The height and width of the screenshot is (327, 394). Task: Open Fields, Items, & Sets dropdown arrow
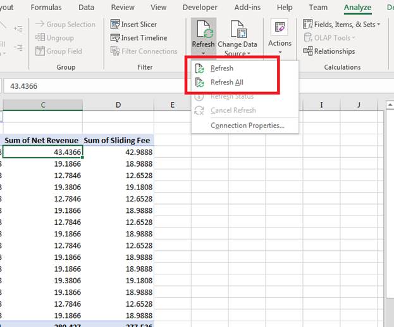[x=378, y=25]
